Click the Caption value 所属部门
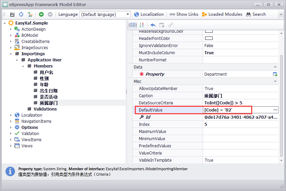The height and width of the screenshot is (191, 286). (213, 96)
